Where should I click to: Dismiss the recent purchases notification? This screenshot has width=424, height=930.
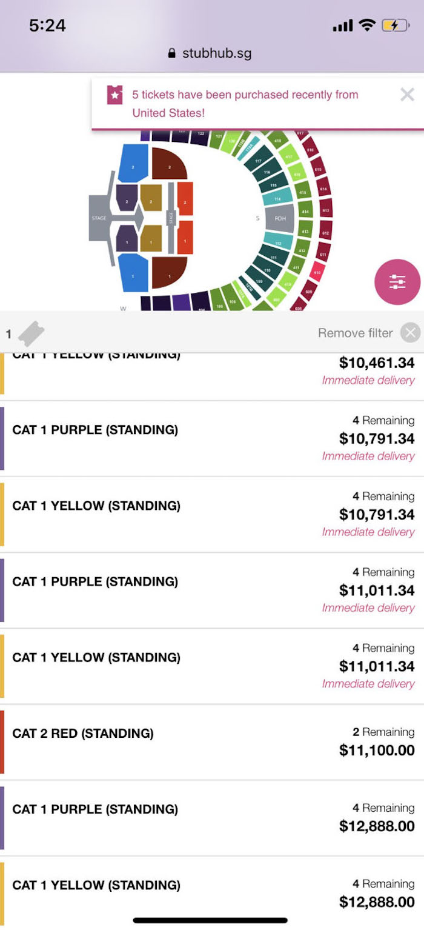[x=407, y=95]
